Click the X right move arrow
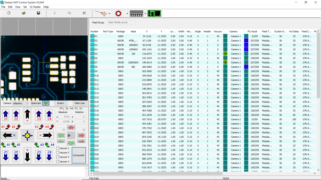The width and height of the screenshot is (321, 180). click(x=45, y=135)
